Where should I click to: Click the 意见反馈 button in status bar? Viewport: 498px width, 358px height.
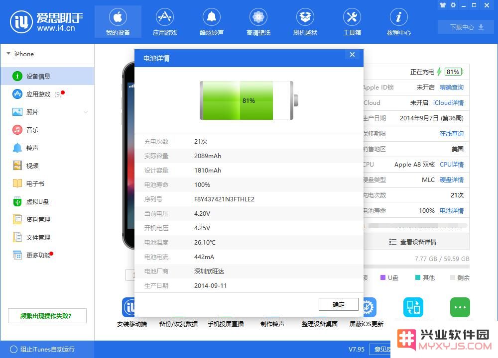tap(380, 349)
